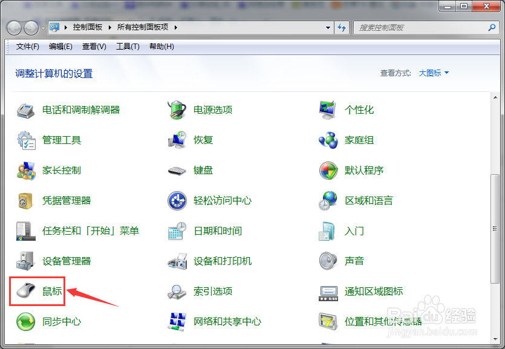Screen dimensions: 505x349
Task: Click the control panel icon in the address bar
Action: (x=55, y=27)
